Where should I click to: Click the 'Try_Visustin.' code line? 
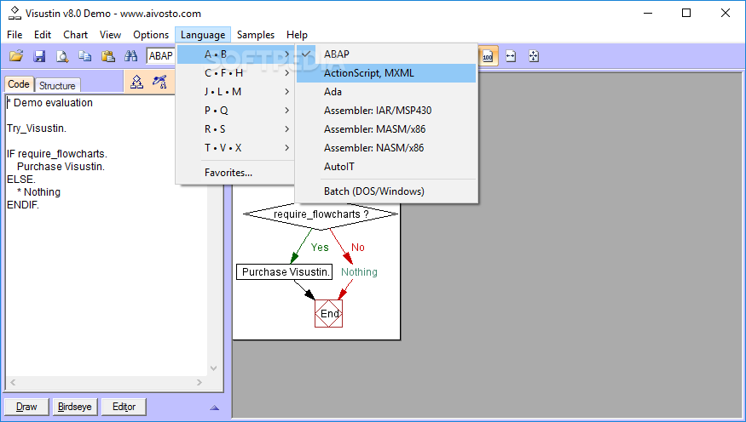coord(37,128)
